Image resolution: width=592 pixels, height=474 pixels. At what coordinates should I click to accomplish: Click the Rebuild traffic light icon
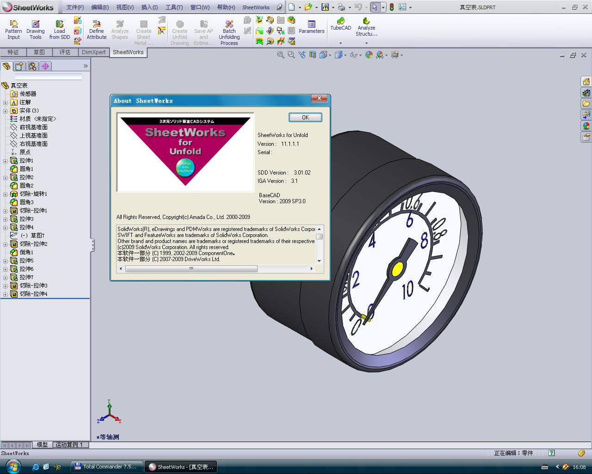point(391,7)
